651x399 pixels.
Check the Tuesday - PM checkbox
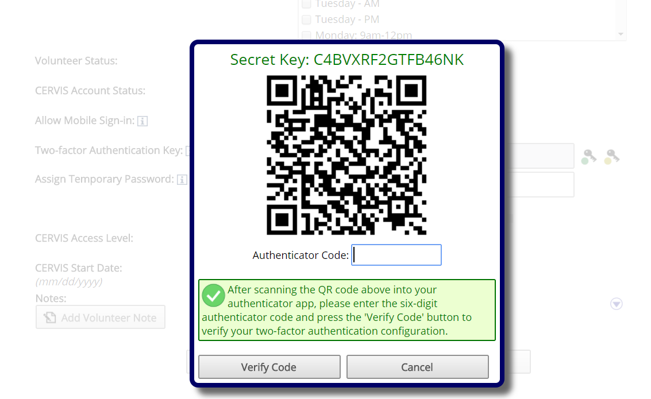306,20
